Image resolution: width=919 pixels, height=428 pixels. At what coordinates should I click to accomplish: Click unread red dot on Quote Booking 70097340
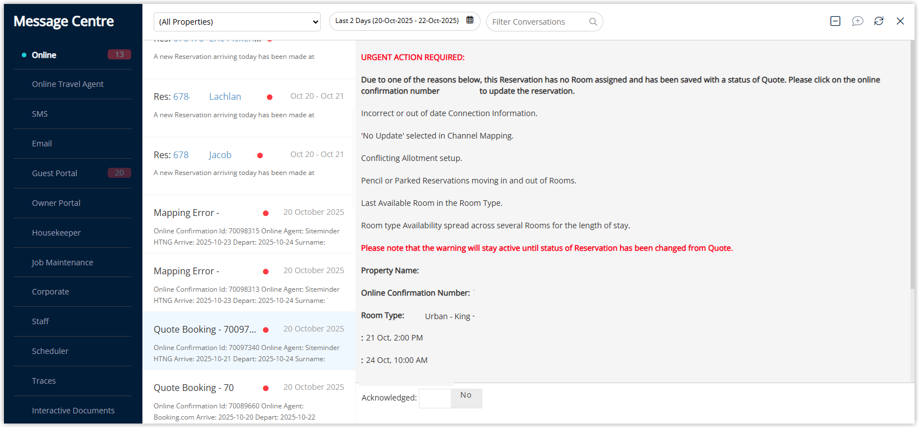pos(266,330)
